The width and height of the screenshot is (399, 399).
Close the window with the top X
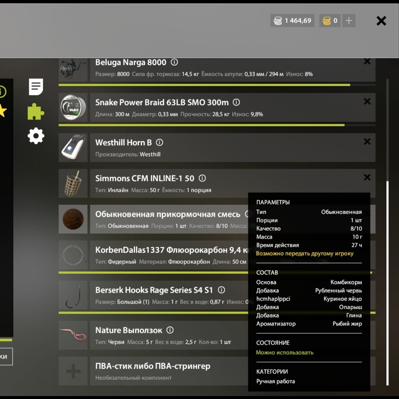tap(381, 21)
